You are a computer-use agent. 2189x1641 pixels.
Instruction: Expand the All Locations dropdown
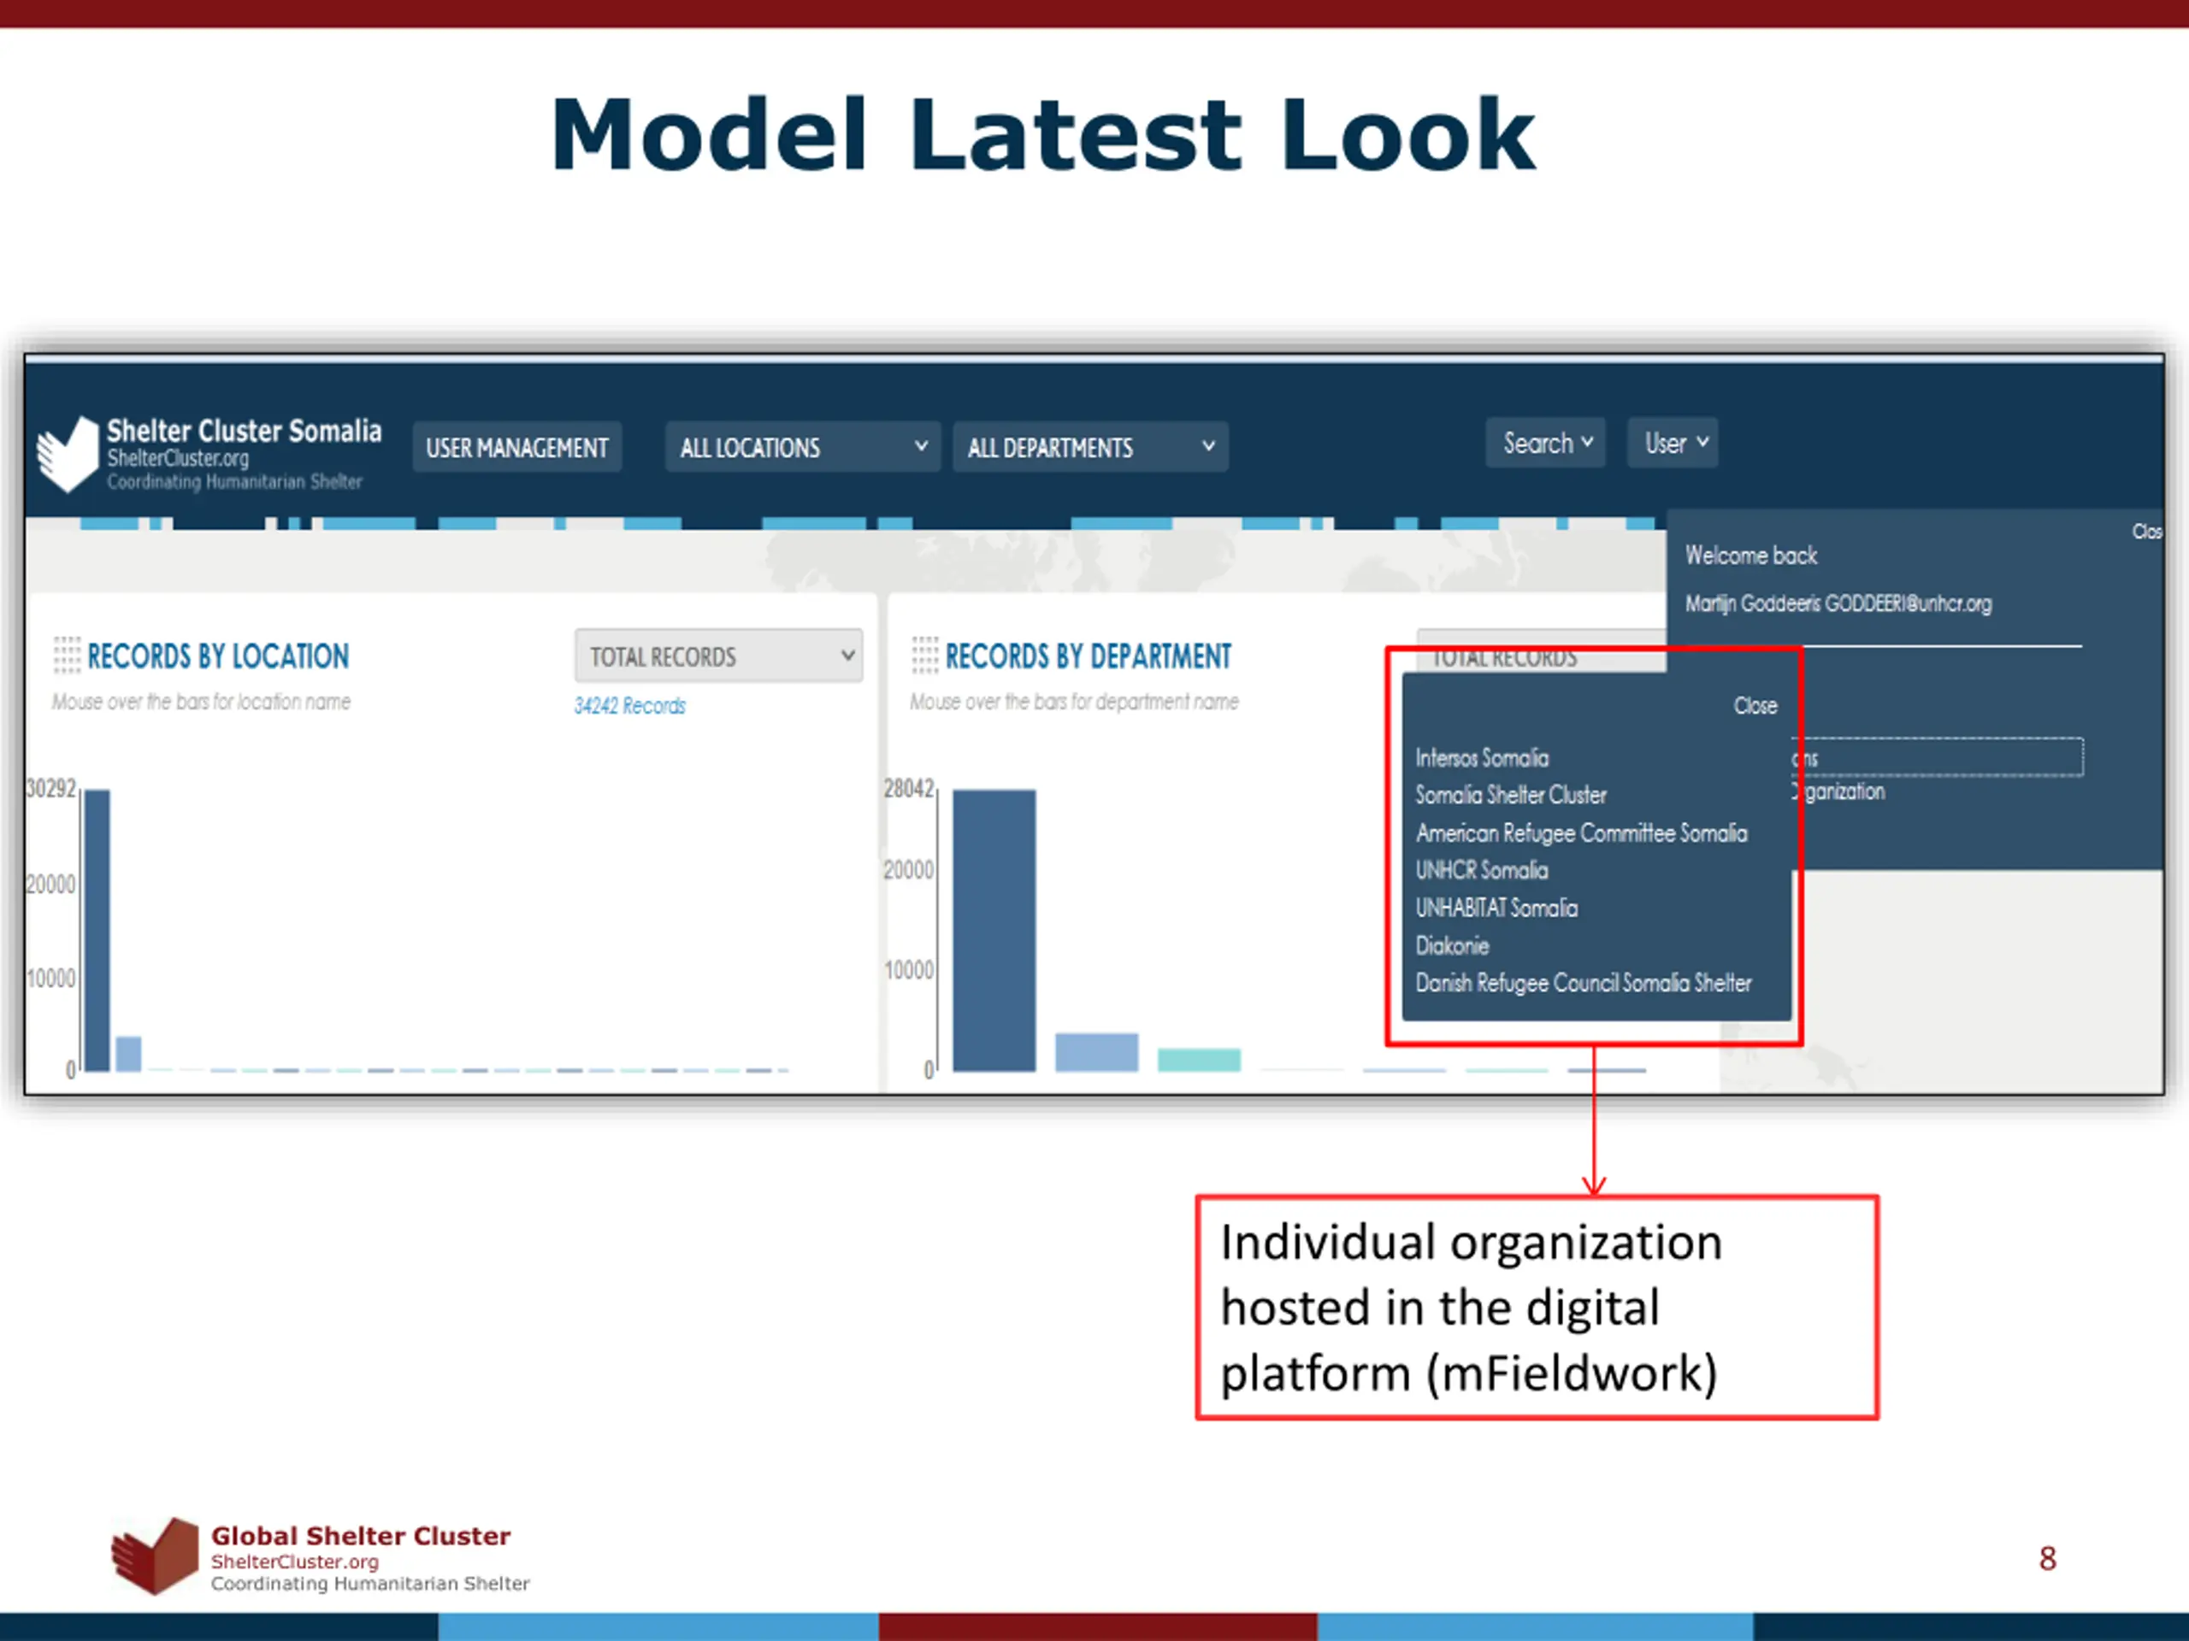click(803, 448)
